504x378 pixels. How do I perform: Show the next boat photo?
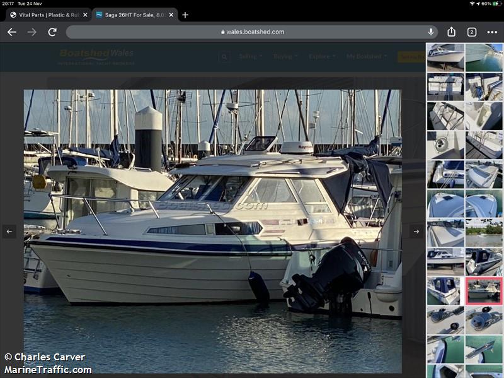416,232
